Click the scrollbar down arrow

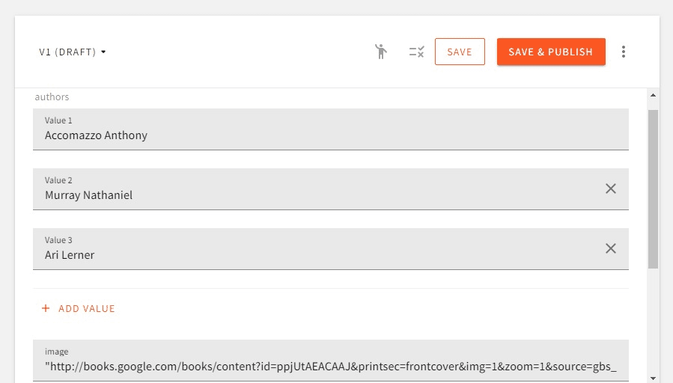point(653,378)
